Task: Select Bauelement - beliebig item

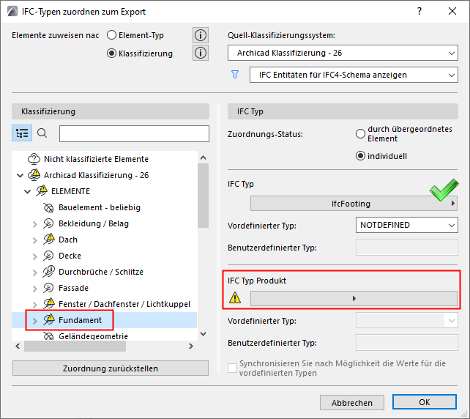Action: [x=100, y=207]
